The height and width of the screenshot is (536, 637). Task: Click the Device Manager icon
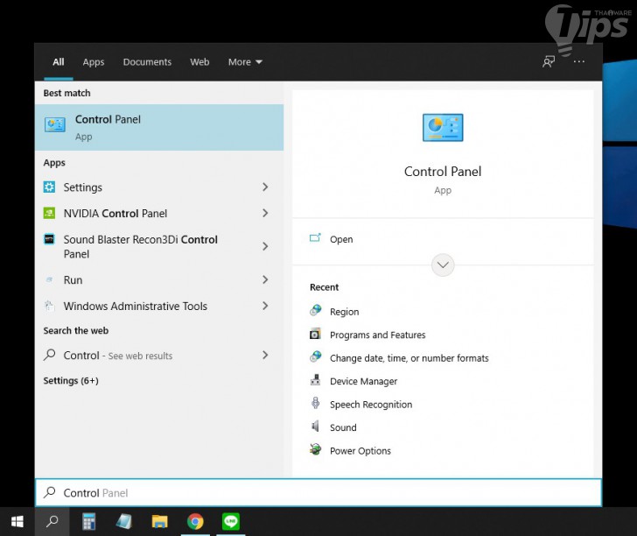[x=315, y=380]
